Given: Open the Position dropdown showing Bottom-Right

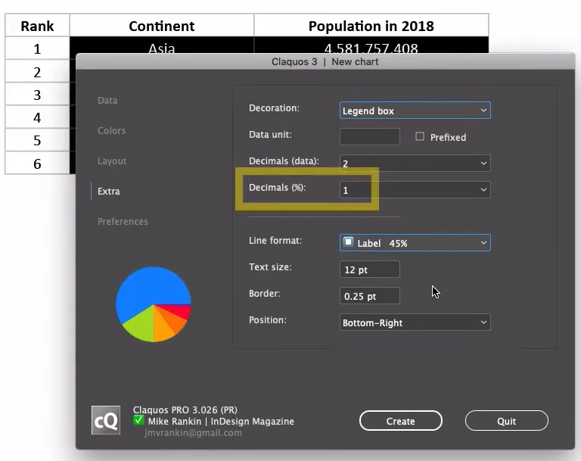Looking at the screenshot, I should 415,322.
